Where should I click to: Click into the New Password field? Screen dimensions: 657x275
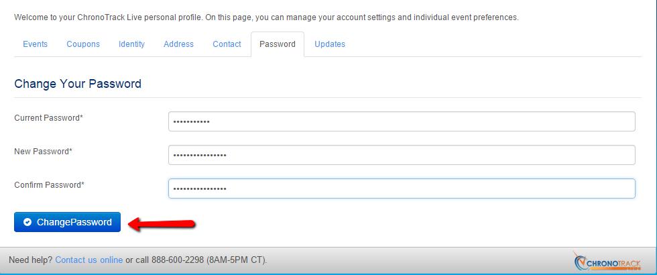click(402, 155)
